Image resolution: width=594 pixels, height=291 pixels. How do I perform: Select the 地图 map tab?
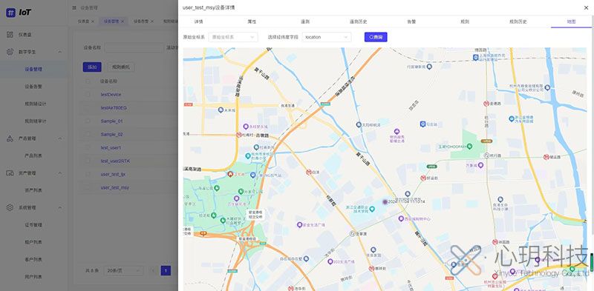click(571, 21)
